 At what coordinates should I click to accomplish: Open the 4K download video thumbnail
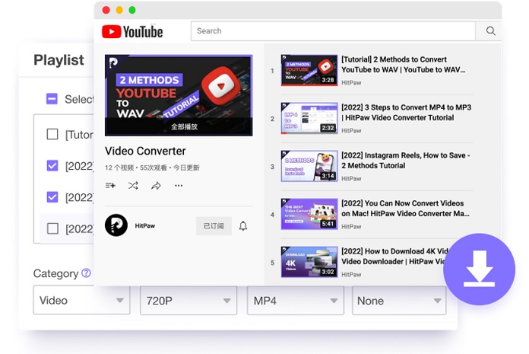(309, 262)
